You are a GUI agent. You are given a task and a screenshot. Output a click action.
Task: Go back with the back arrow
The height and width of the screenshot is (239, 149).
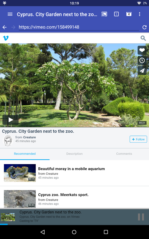5,27
